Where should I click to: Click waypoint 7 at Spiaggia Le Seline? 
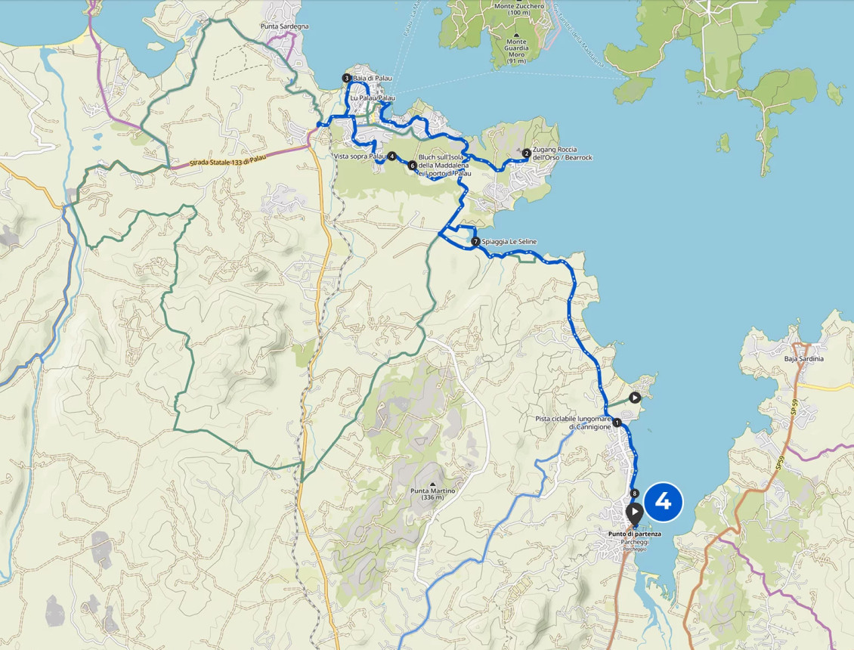tap(475, 241)
